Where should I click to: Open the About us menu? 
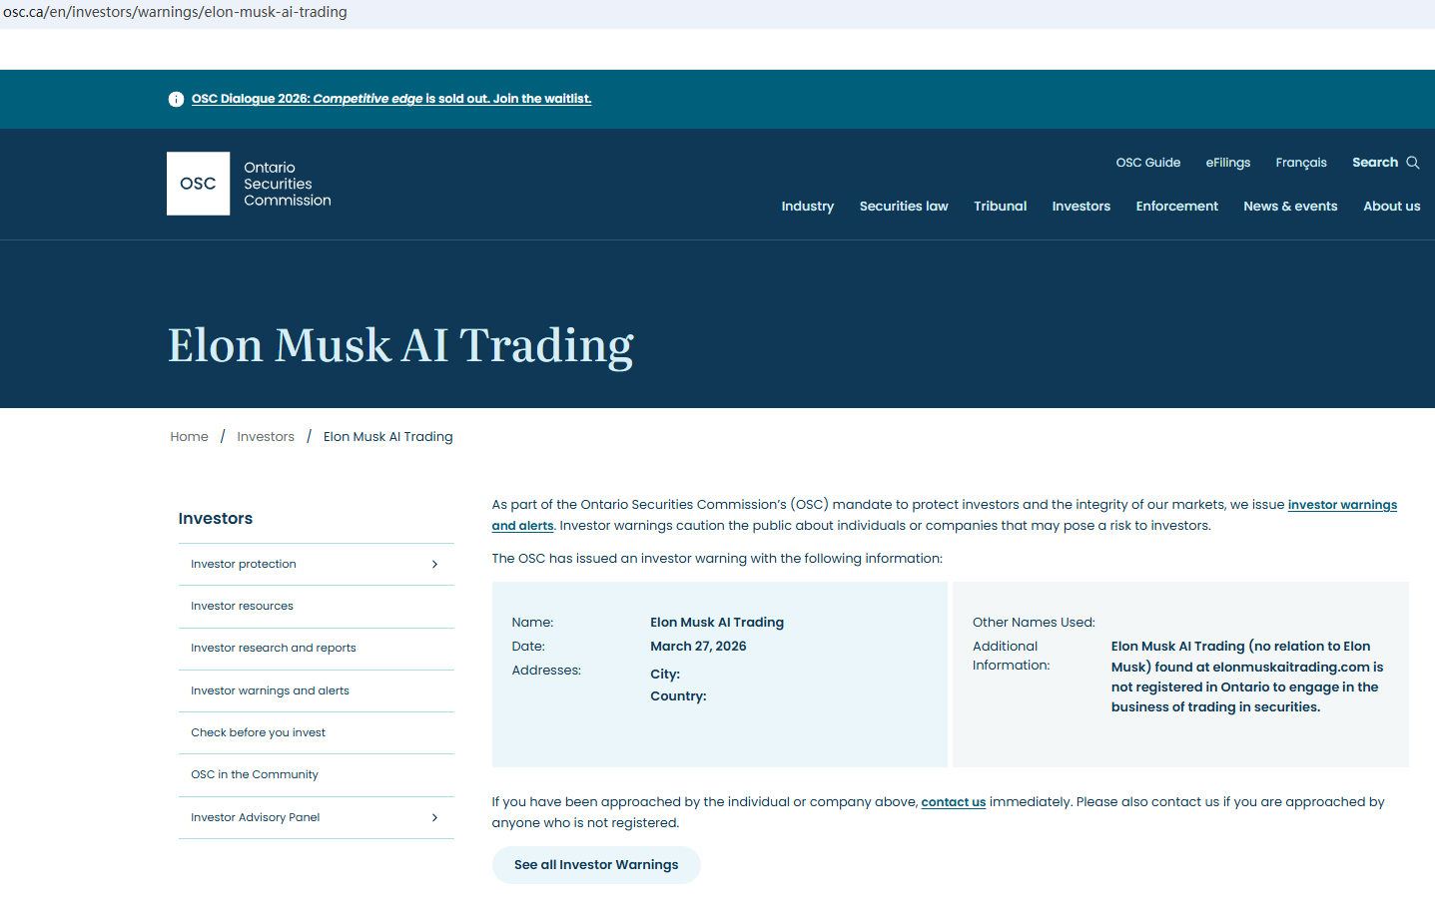click(1391, 207)
